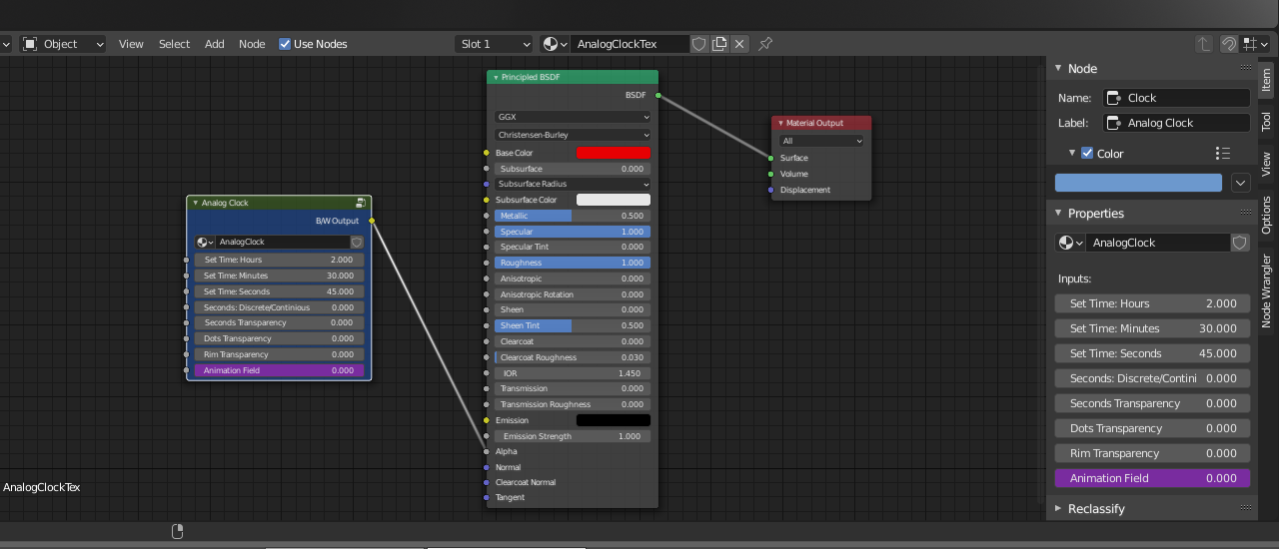This screenshot has width=1279, height=549.
Task: Toggle the Use Nodes checkbox
Action: point(285,44)
